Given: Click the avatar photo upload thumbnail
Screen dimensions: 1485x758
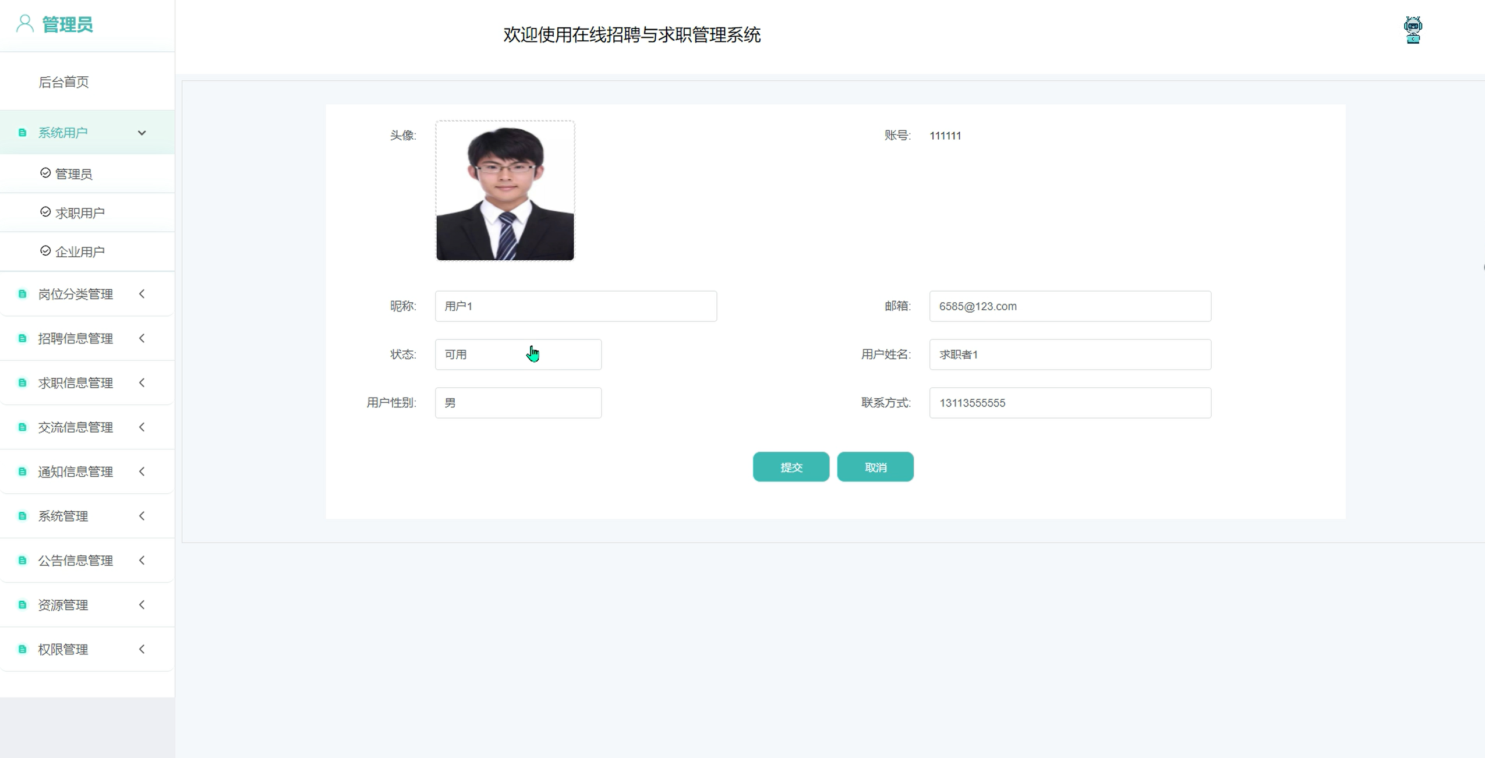Looking at the screenshot, I should pos(505,191).
